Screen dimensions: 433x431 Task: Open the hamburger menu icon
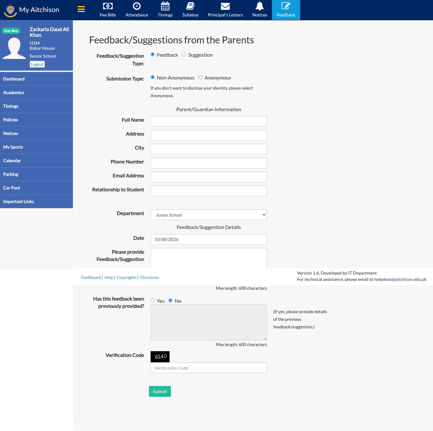click(x=81, y=9)
